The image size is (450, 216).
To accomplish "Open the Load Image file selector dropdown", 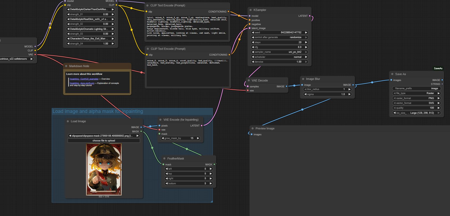I will tap(104, 136).
